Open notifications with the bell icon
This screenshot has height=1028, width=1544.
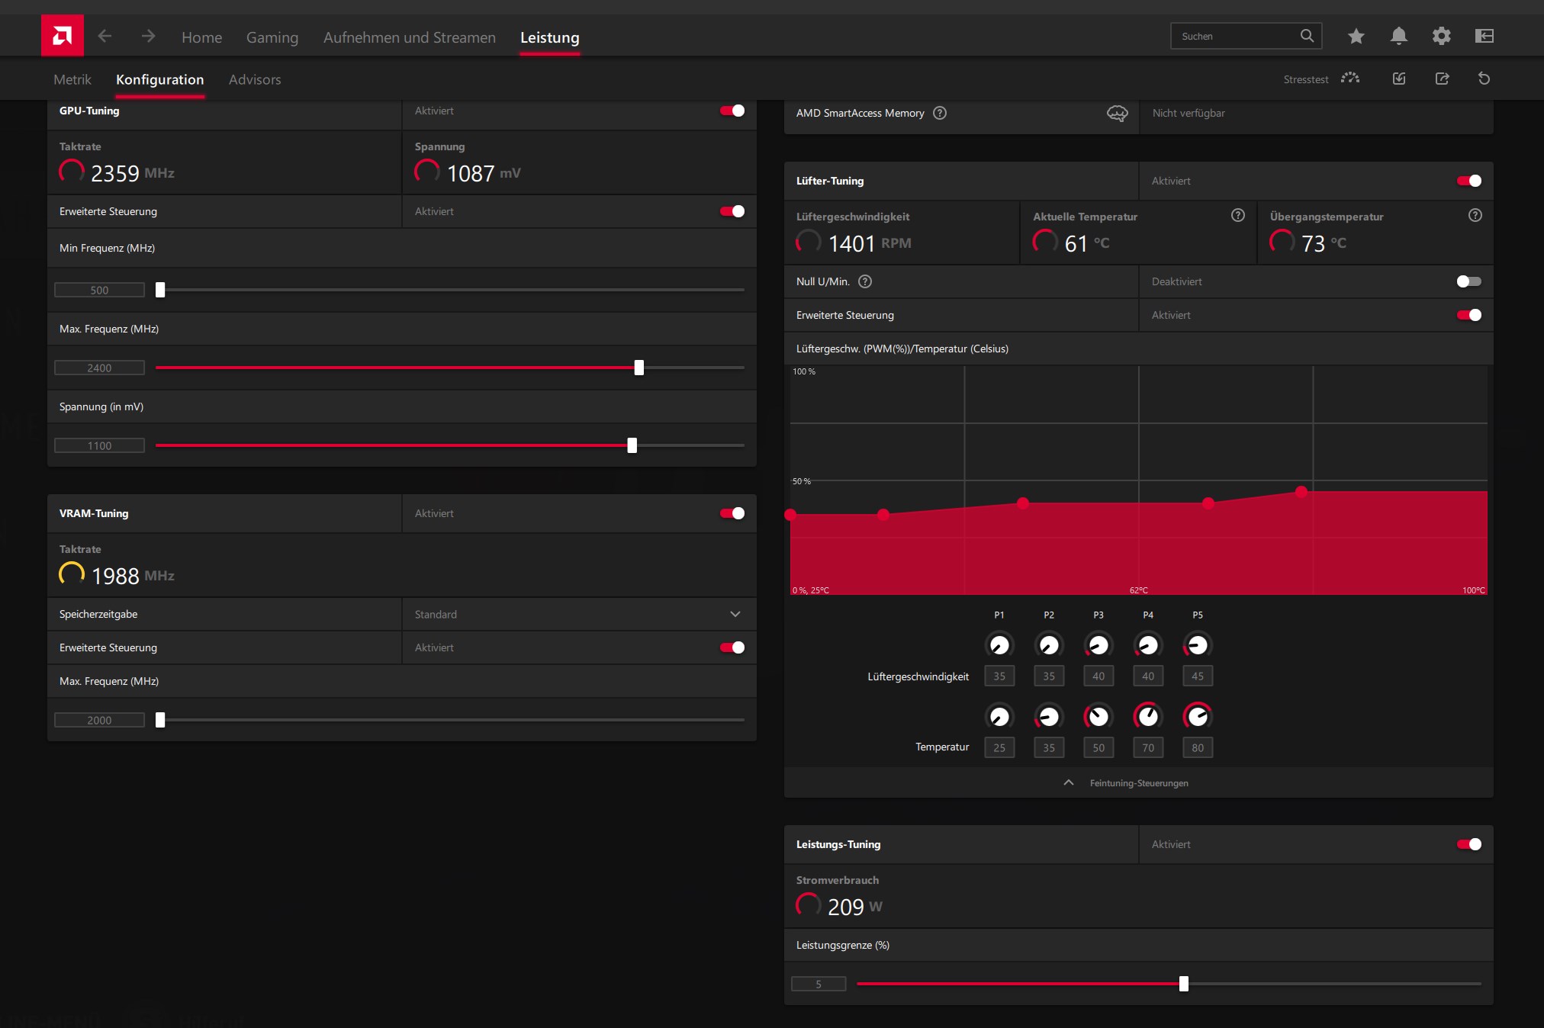pos(1398,36)
